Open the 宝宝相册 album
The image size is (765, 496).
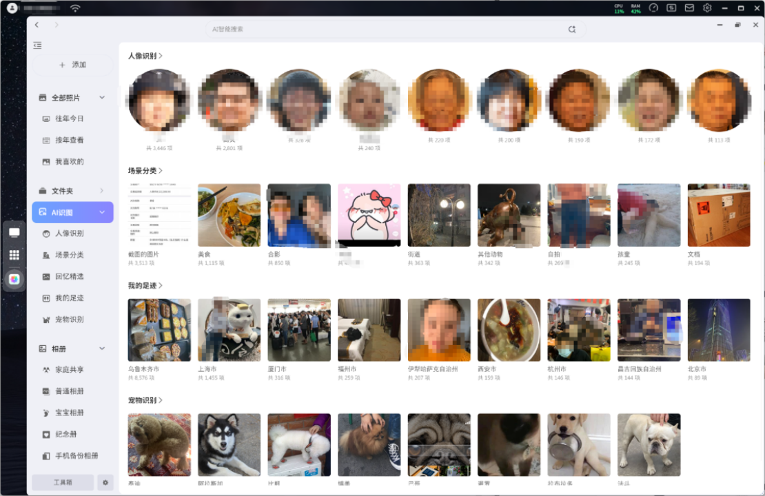click(x=69, y=413)
